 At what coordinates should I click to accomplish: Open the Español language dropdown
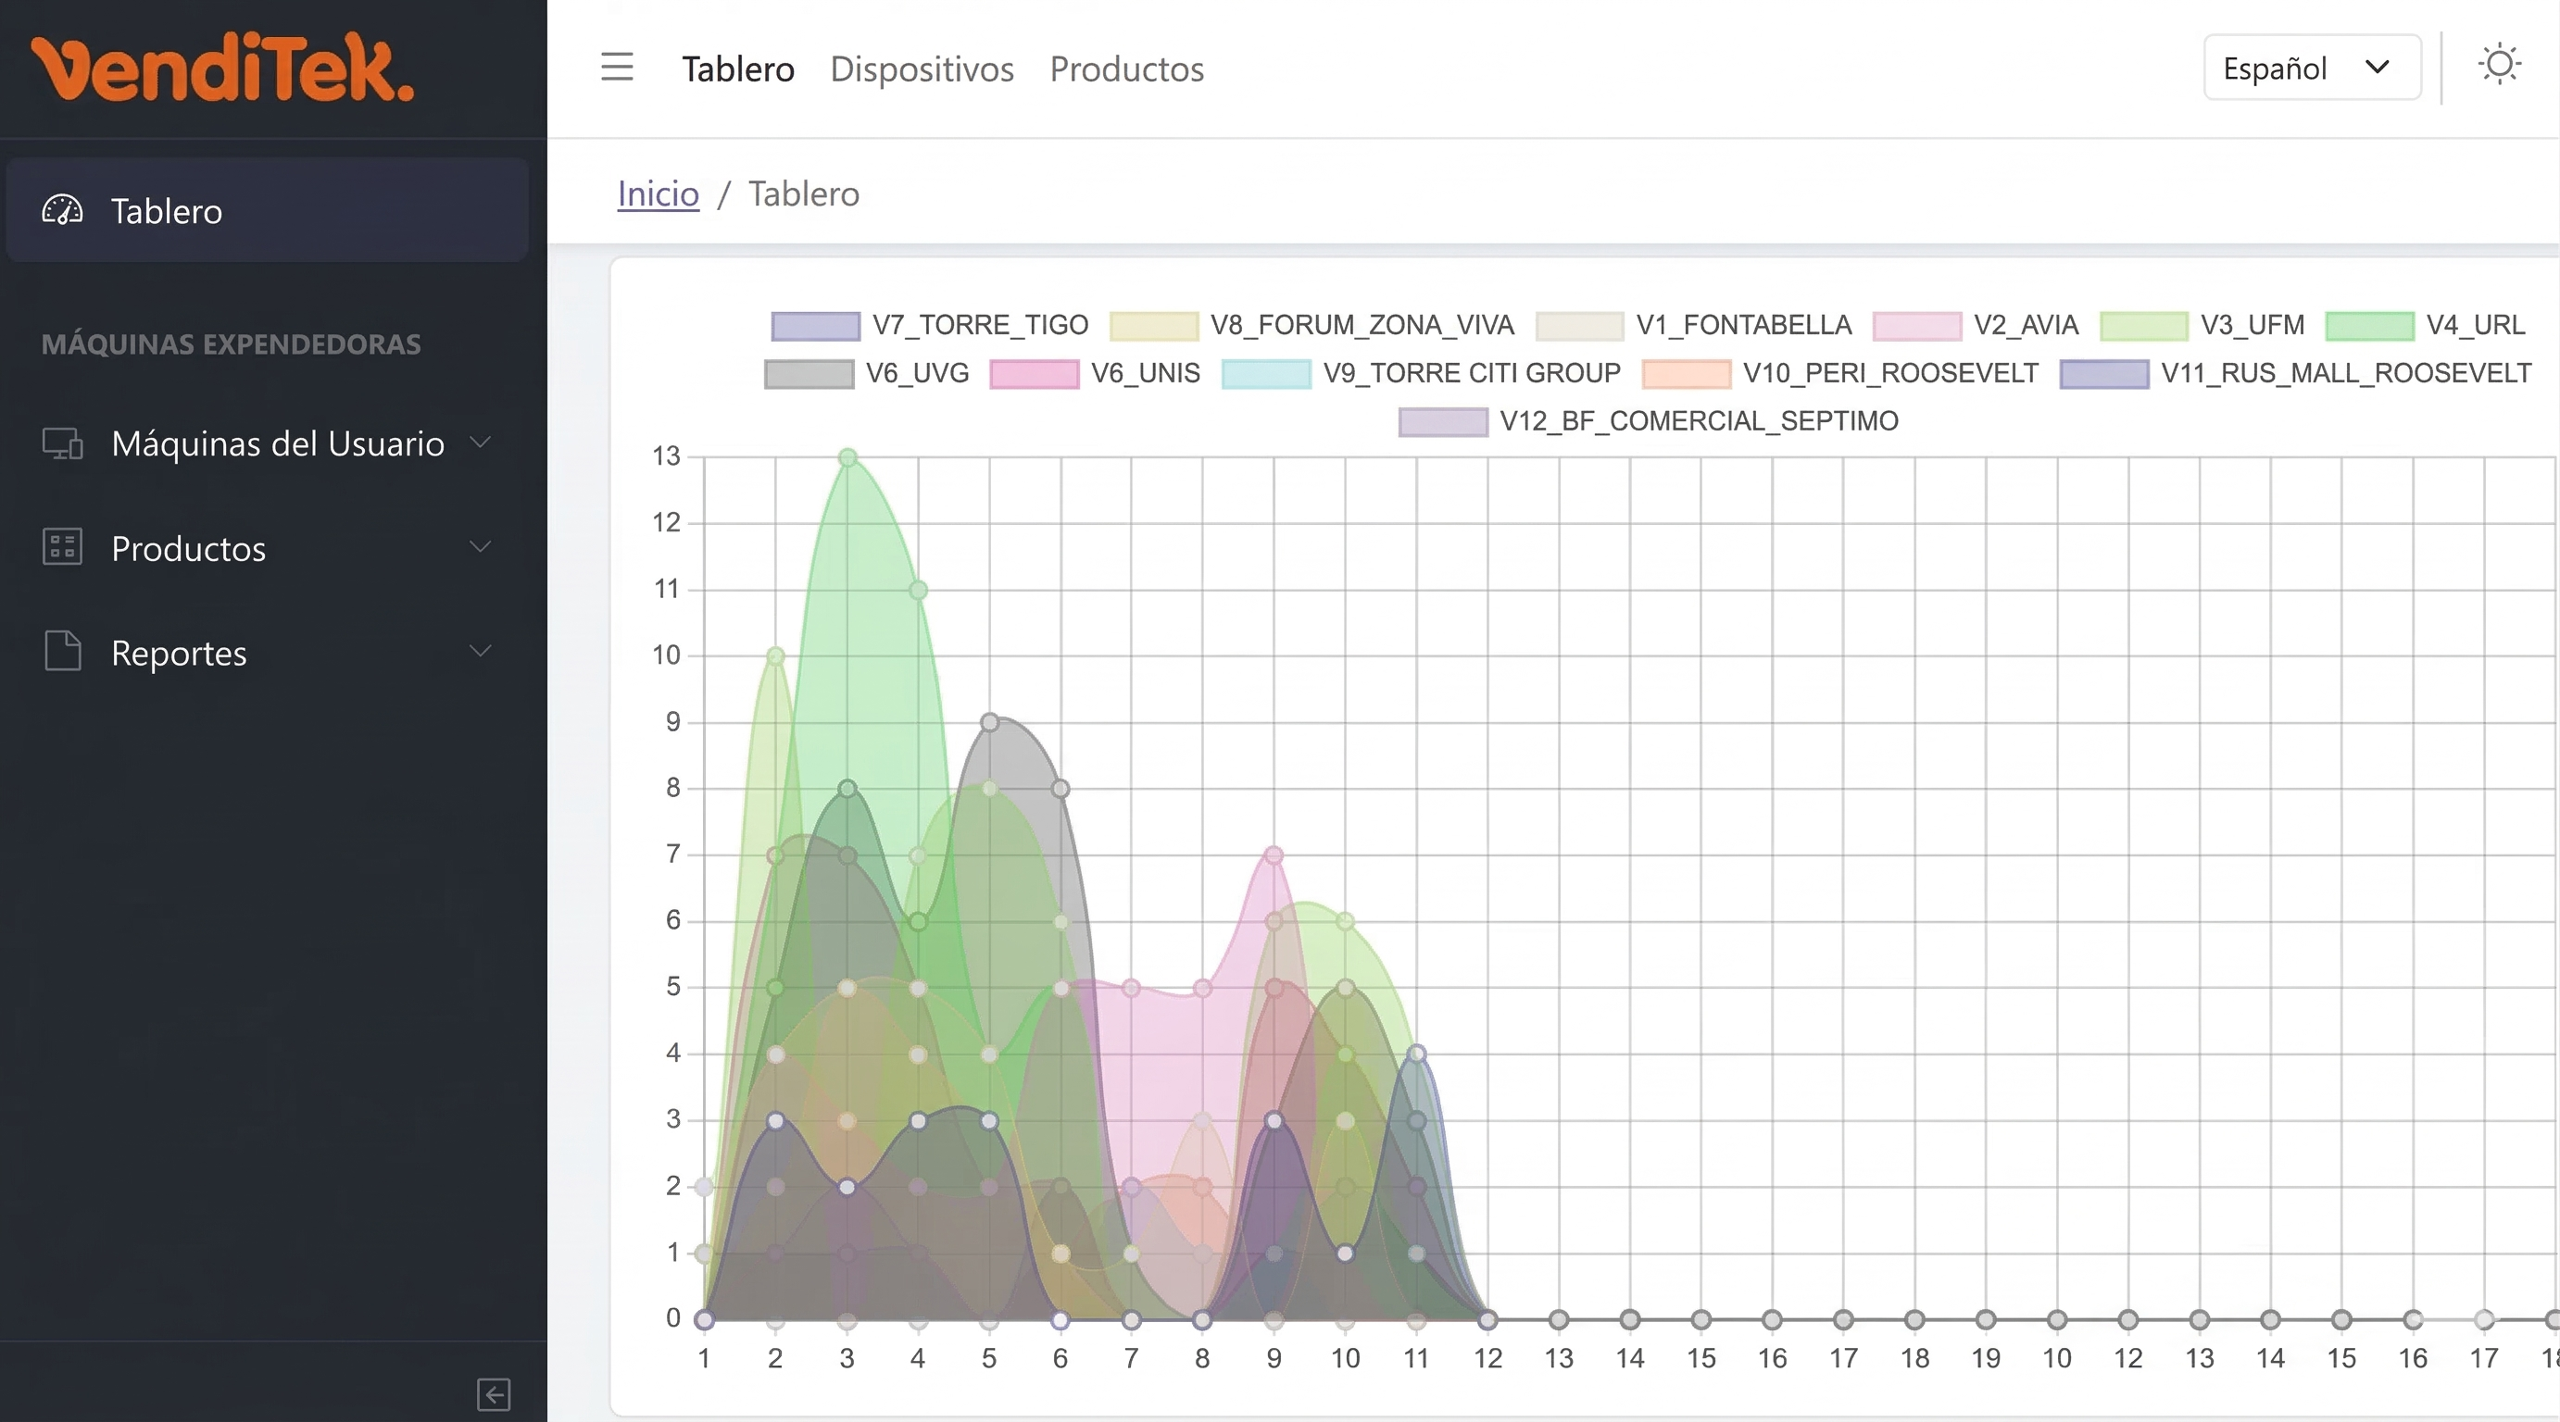coord(2312,67)
